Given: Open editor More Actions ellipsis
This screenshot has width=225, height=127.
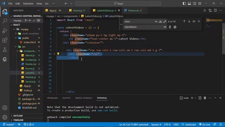Looking at the screenshot, I should point(220,10).
